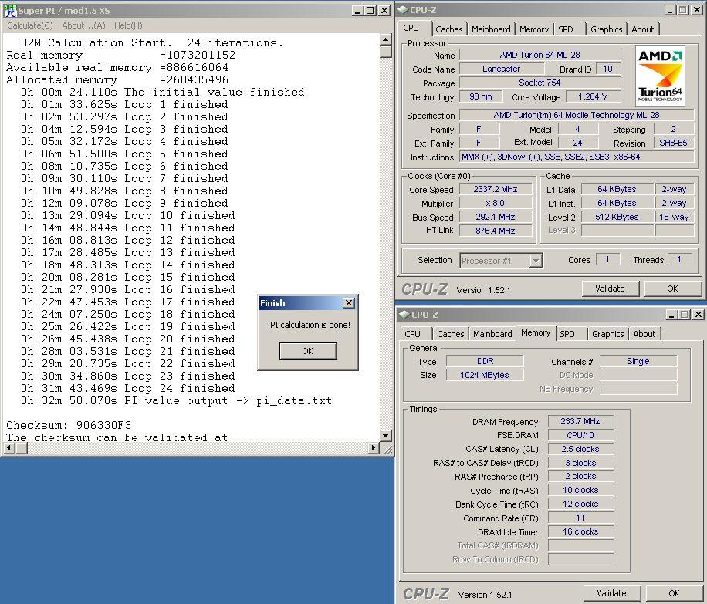The height and width of the screenshot is (604, 707).
Task: Click the Super PI vertical scrollbar thumb
Action: [x=385, y=52]
